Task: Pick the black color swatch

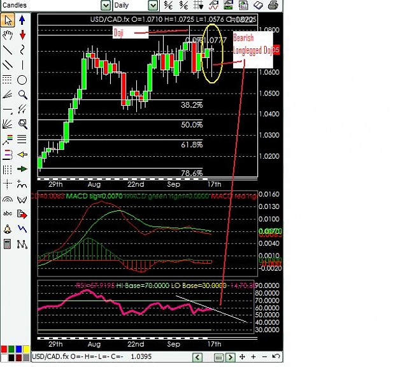Action: pyautogui.click(x=11, y=357)
